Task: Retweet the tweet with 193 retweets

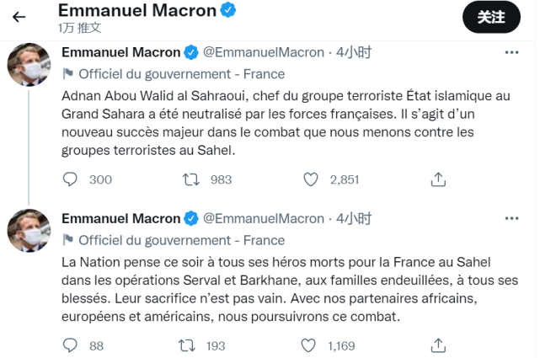Action: click(192, 345)
